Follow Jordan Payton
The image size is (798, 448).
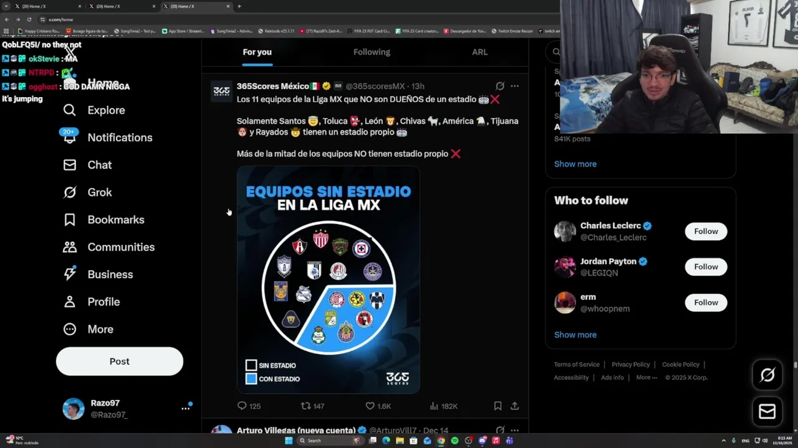pyautogui.click(x=706, y=267)
